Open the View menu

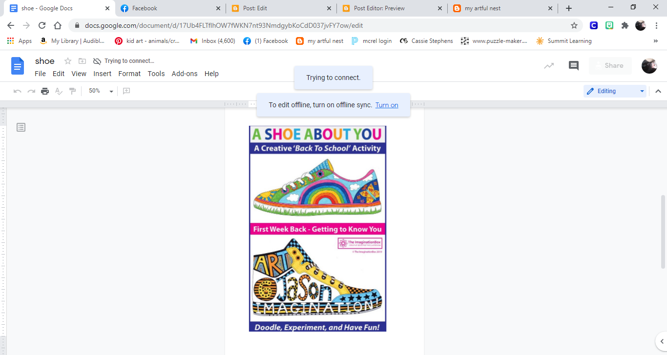point(79,74)
